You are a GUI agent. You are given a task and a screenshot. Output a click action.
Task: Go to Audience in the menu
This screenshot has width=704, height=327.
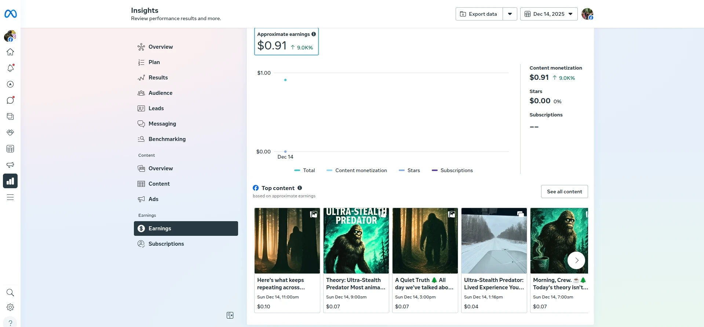click(160, 93)
